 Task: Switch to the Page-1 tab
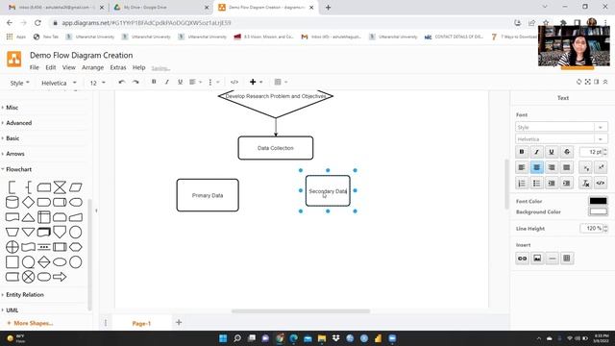coord(141,323)
